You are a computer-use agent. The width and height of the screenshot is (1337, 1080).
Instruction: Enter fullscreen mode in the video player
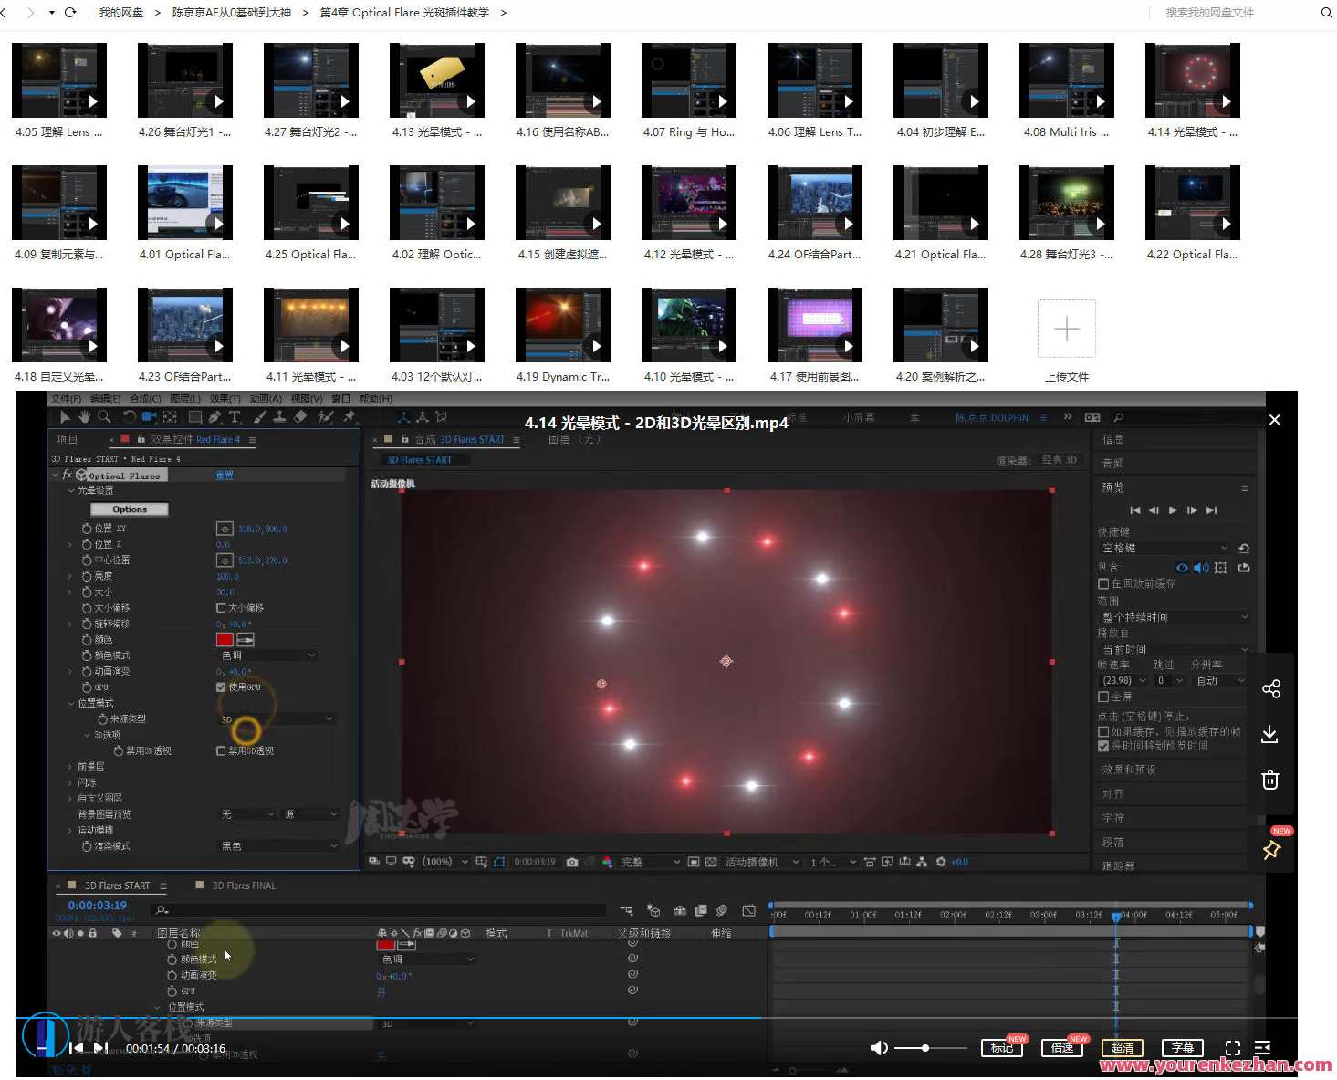(1232, 1048)
